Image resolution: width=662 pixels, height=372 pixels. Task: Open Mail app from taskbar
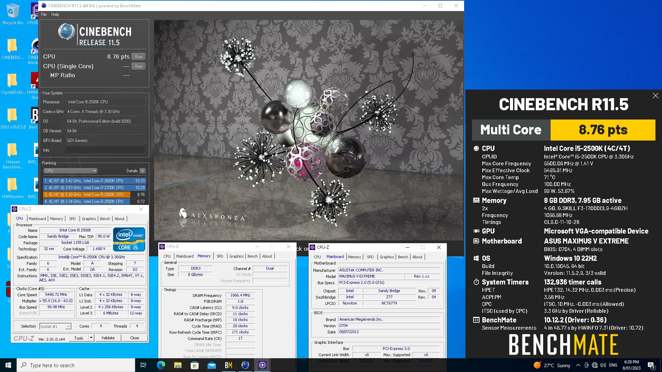[x=211, y=365]
